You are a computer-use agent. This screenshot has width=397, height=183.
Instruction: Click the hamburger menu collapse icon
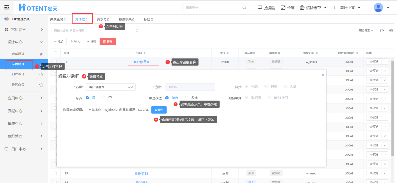tap(7, 7)
